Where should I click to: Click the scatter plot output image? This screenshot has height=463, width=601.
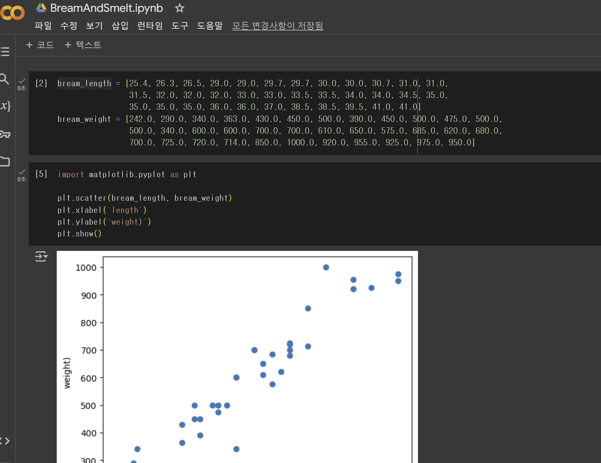[x=237, y=357]
